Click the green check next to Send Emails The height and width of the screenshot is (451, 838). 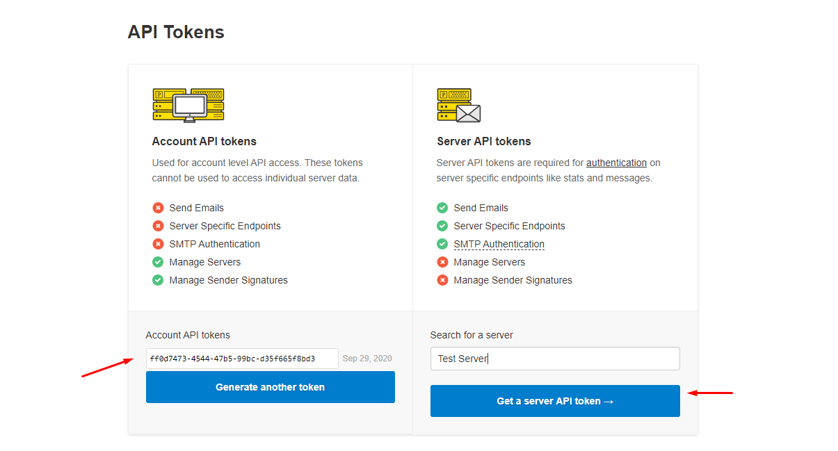click(442, 207)
